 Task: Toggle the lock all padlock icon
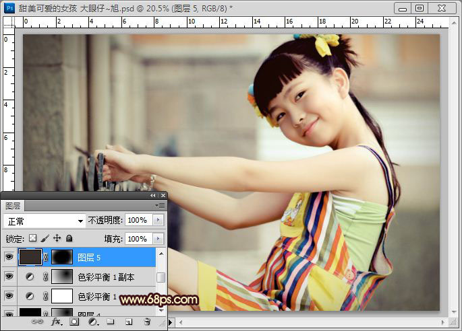tap(69, 238)
